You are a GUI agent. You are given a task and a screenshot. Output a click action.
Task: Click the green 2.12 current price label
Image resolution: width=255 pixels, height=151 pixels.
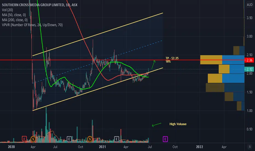coord(249,69)
